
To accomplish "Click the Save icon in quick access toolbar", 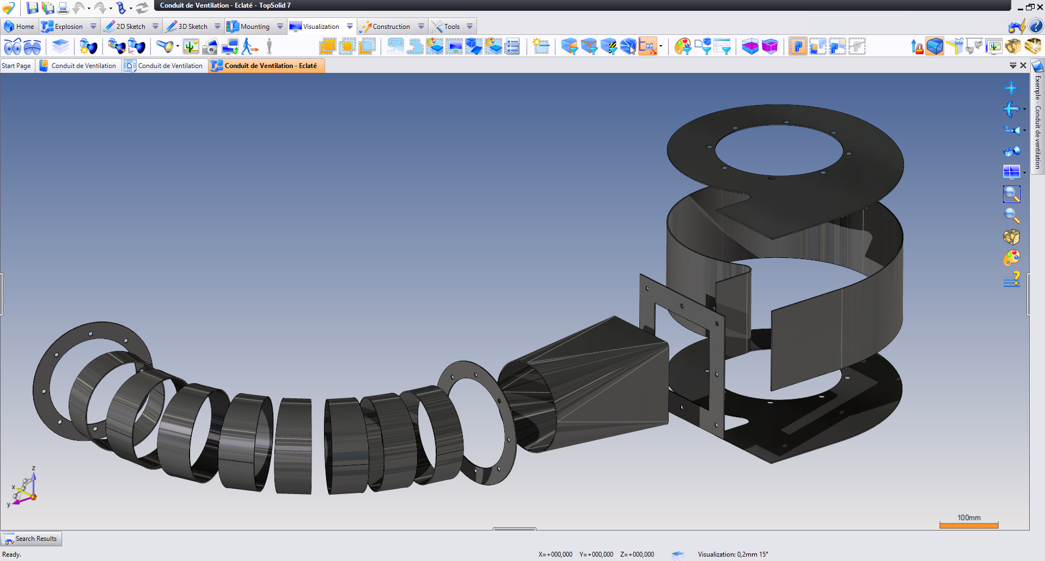I will pyautogui.click(x=33, y=8).
